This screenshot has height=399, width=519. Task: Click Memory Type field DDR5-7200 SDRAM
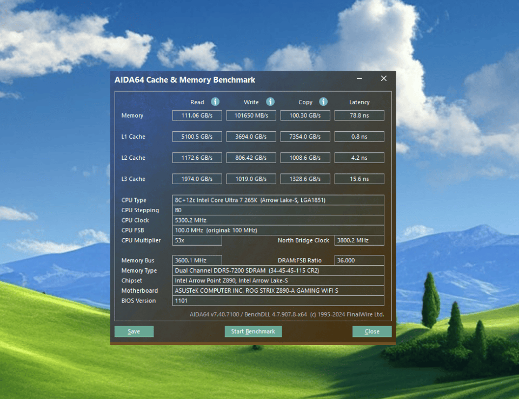tap(278, 270)
